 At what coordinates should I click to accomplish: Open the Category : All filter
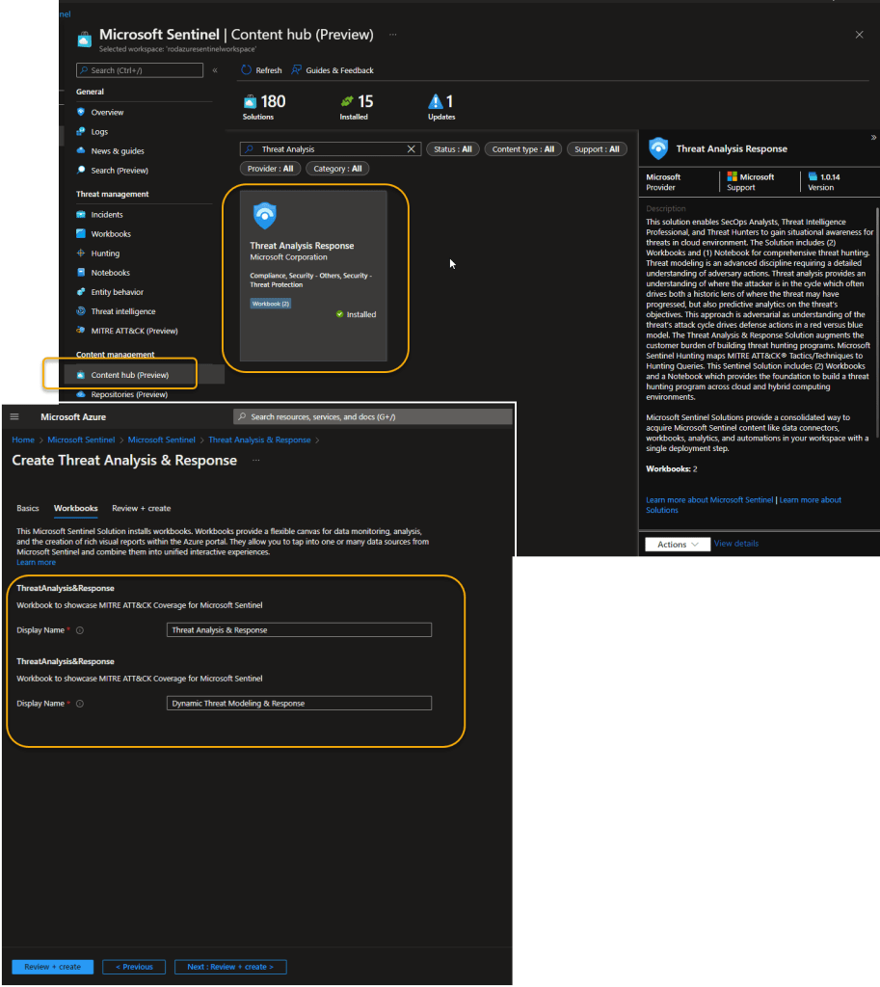tap(337, 169)
